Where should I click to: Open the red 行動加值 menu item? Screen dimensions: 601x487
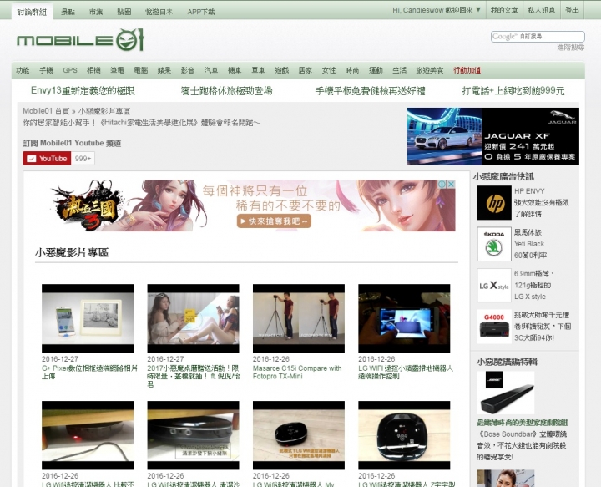coord(467,70)
